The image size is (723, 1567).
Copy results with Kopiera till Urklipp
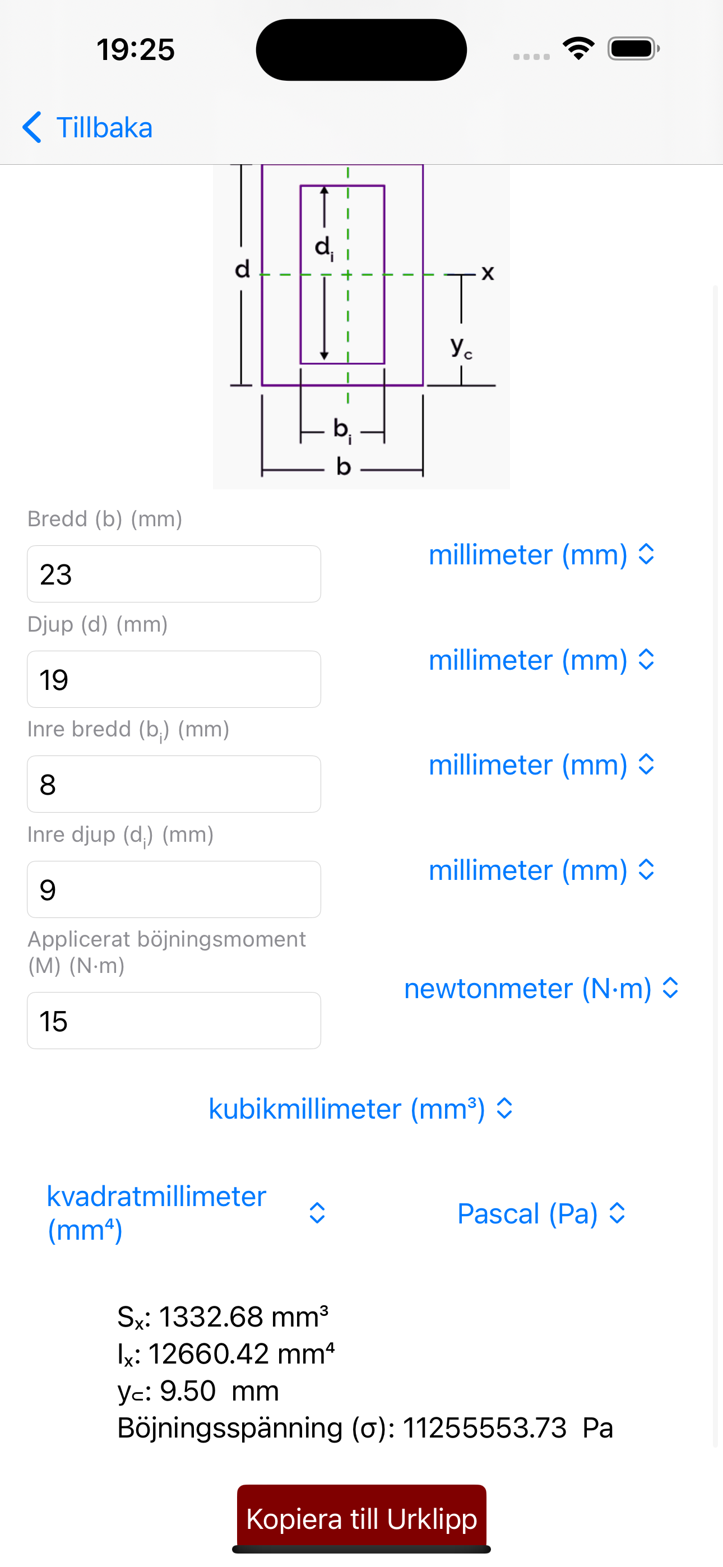pyautogui.click(x=361, y=1518)
